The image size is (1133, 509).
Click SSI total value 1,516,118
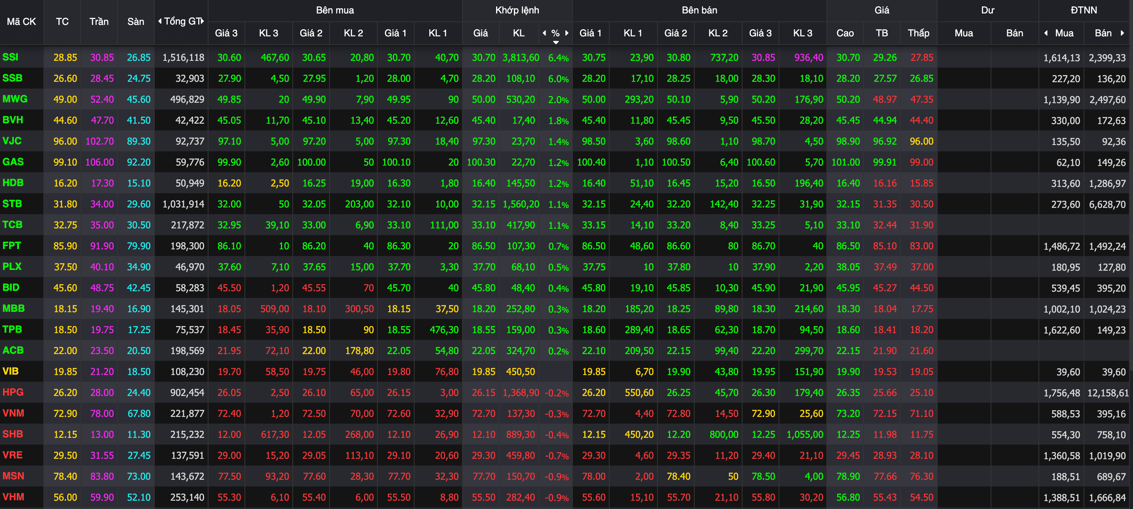183,58
